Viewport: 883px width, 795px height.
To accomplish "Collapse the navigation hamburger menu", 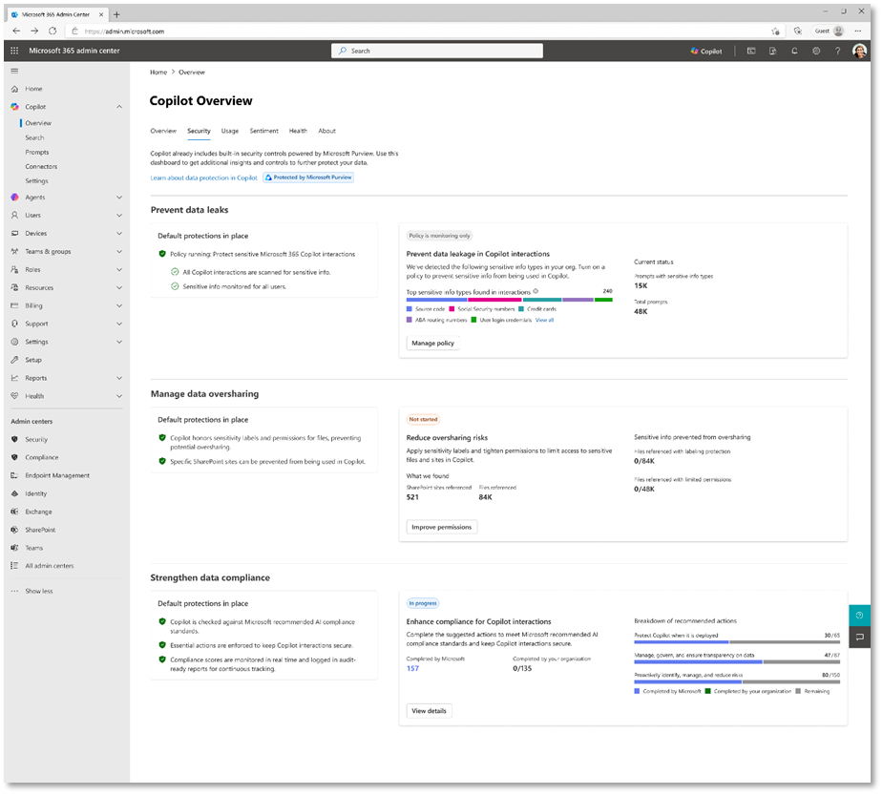I will (14, 71).
